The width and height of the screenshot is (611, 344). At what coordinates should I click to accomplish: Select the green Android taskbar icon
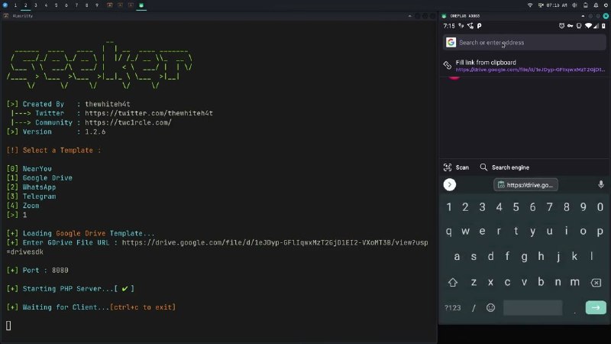[x=141, y=5]
